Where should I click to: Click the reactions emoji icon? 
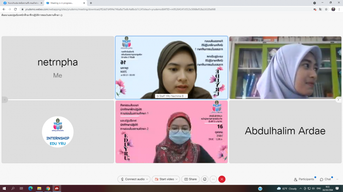pos(205,179)
